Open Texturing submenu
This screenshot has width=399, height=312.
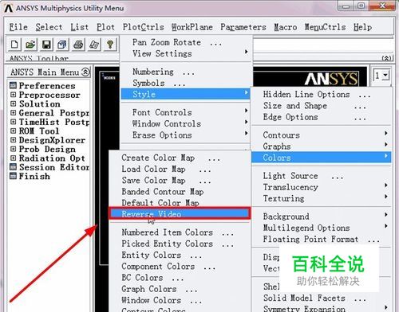(x=322, y=198)
